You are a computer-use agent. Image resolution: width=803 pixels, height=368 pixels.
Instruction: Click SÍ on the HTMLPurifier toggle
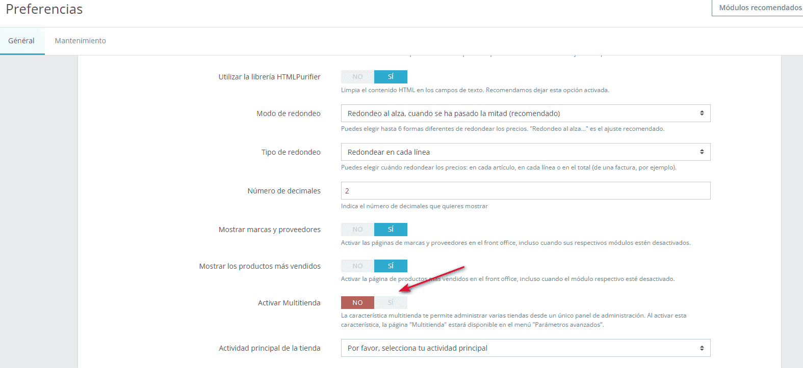point(391,77)
